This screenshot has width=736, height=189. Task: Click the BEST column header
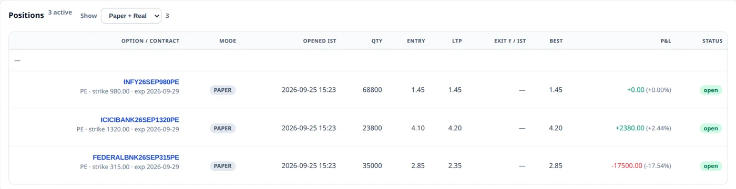click(x=556, y=41)
